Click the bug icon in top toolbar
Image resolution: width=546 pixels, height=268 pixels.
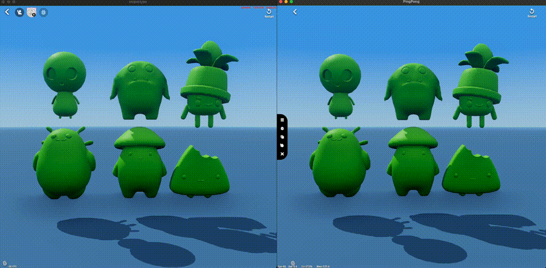[x=44, y=12]
